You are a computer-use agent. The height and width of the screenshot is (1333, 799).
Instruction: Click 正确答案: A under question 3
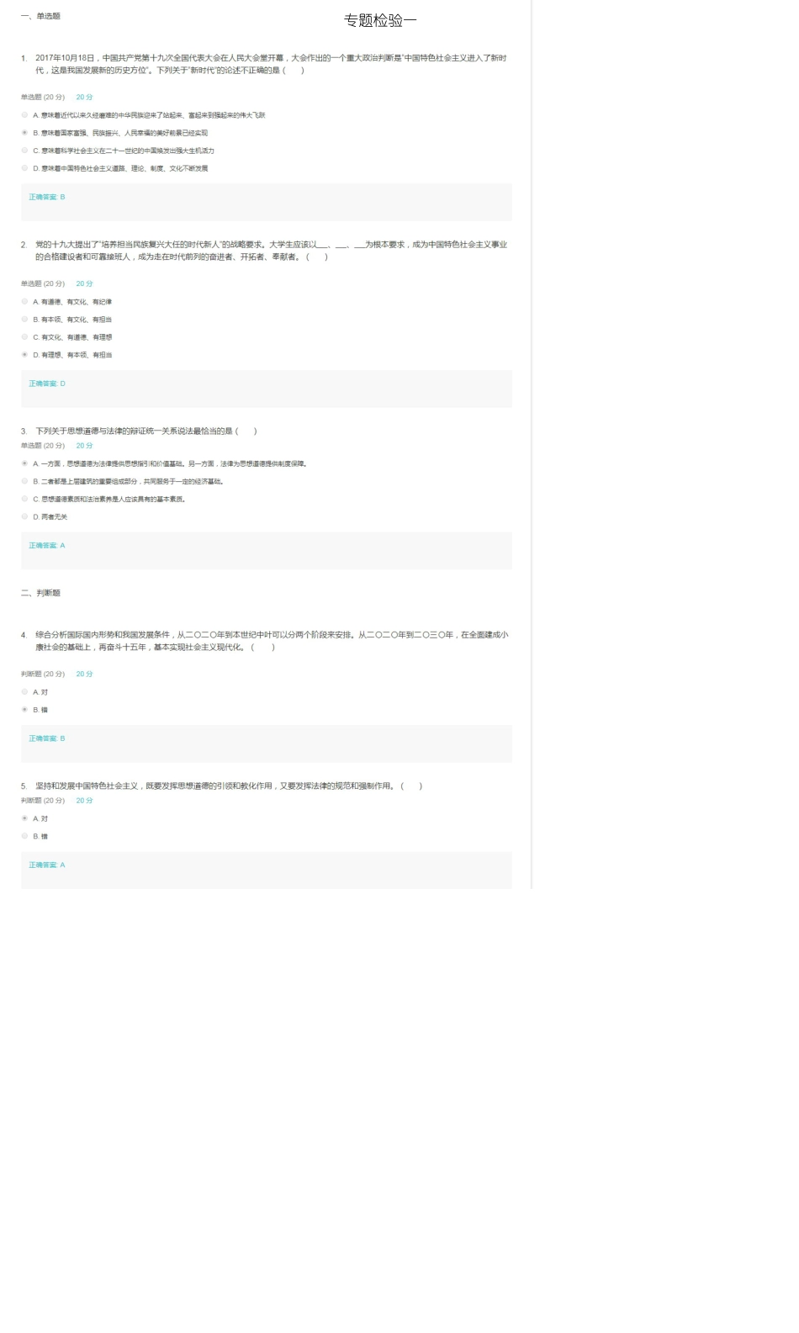click(x=47, y=546)
